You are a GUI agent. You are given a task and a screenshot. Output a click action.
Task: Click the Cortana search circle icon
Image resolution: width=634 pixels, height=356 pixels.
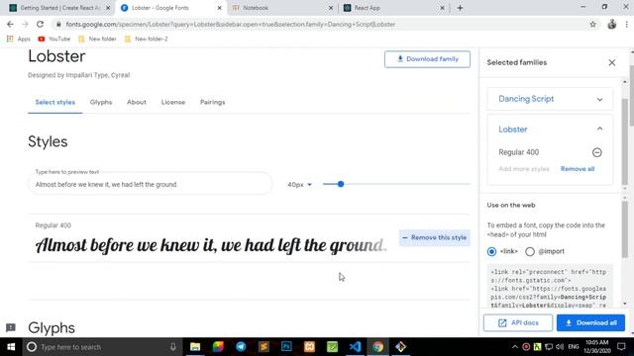pos(32,347)
